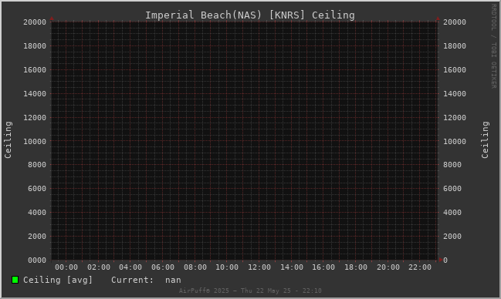Click the vertical Ceiling label on left side
Image resolution: width=501 pixels, height=299 pixels.
8,139
